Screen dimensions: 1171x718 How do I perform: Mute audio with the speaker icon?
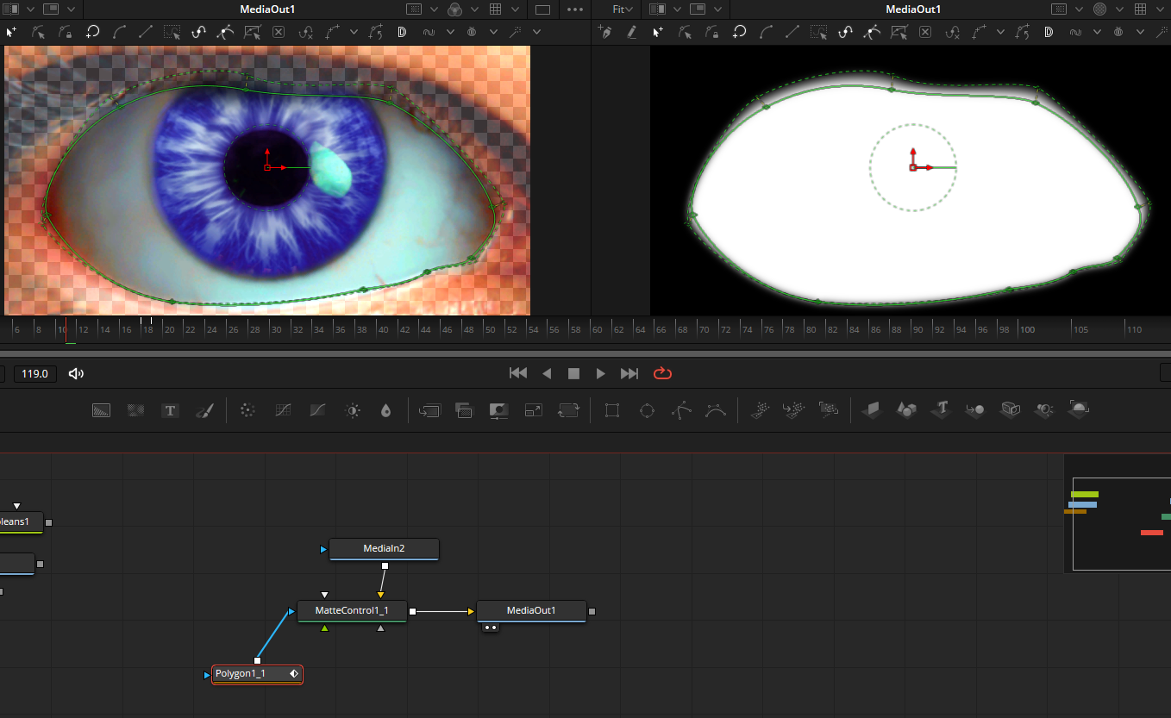point(76,373)
